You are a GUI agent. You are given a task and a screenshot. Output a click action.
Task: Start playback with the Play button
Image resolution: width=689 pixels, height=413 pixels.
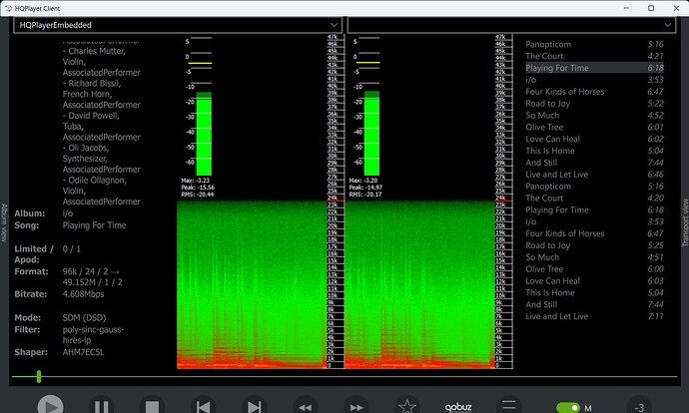coord(51,406)
